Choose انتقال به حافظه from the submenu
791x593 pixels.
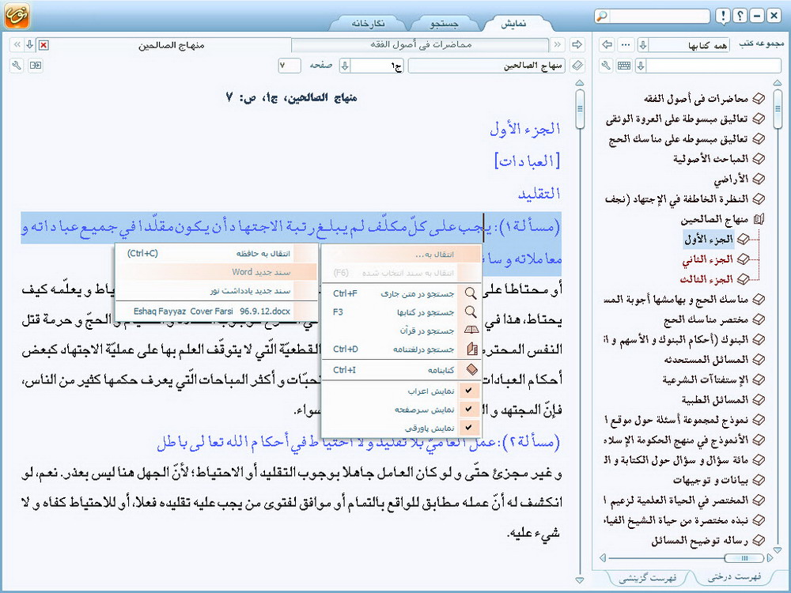217,254
